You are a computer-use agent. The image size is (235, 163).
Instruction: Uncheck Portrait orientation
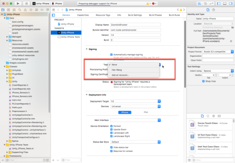[x=111, y=126]
